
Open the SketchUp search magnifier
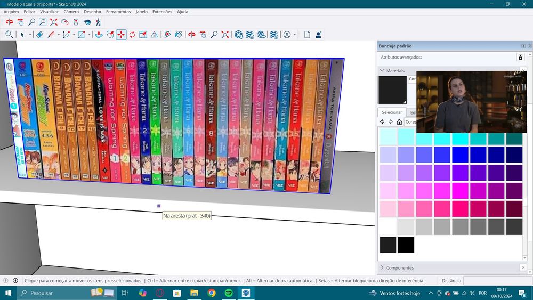tap(9, 34)
